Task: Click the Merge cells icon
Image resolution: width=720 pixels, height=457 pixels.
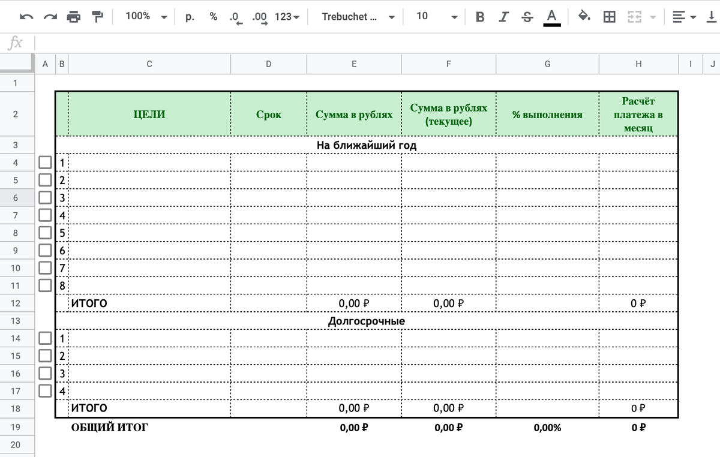Action: click(x=634, y=17)
